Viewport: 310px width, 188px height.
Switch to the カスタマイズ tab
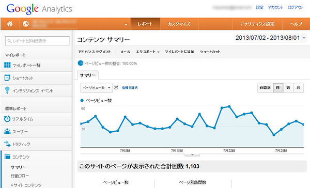pyautogui.click(x=179, y=24)
